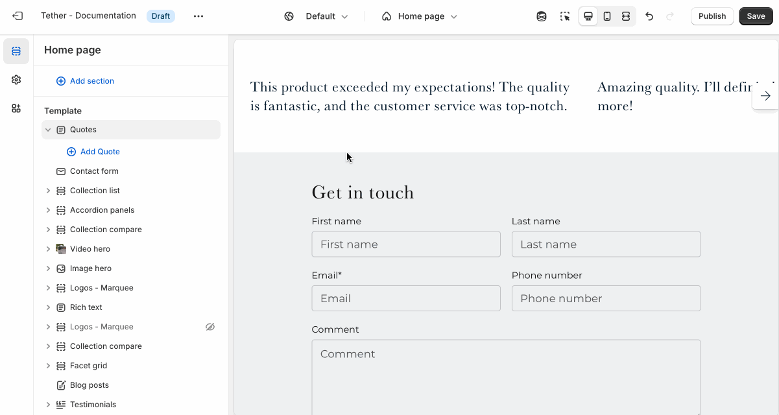Open theme settings gear in sidebar
Viewport: 779px width, 415px height.
pos(16,80)
